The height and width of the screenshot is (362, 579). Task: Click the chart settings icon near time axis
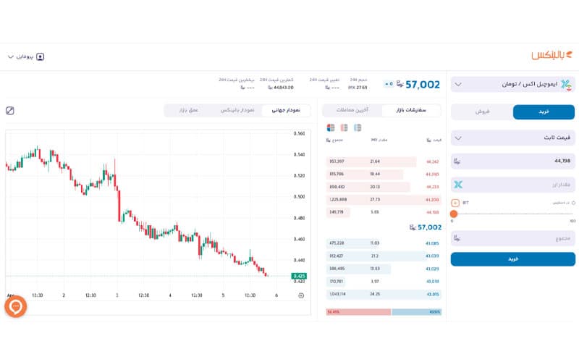[x=301, y=295]
